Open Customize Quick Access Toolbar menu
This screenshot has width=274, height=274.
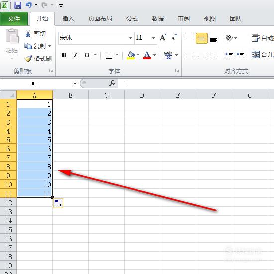(61, 6)
